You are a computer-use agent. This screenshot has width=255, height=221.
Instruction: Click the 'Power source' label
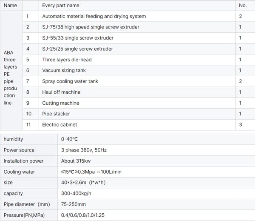(19, 150)
